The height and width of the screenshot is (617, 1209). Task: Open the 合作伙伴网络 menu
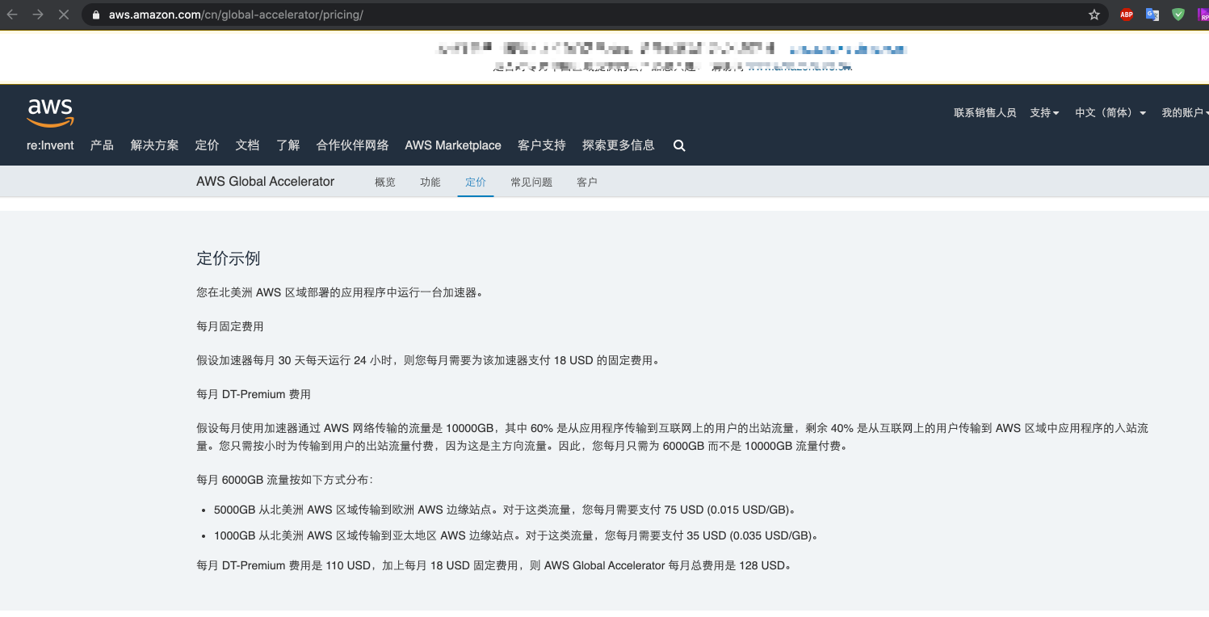352,145
